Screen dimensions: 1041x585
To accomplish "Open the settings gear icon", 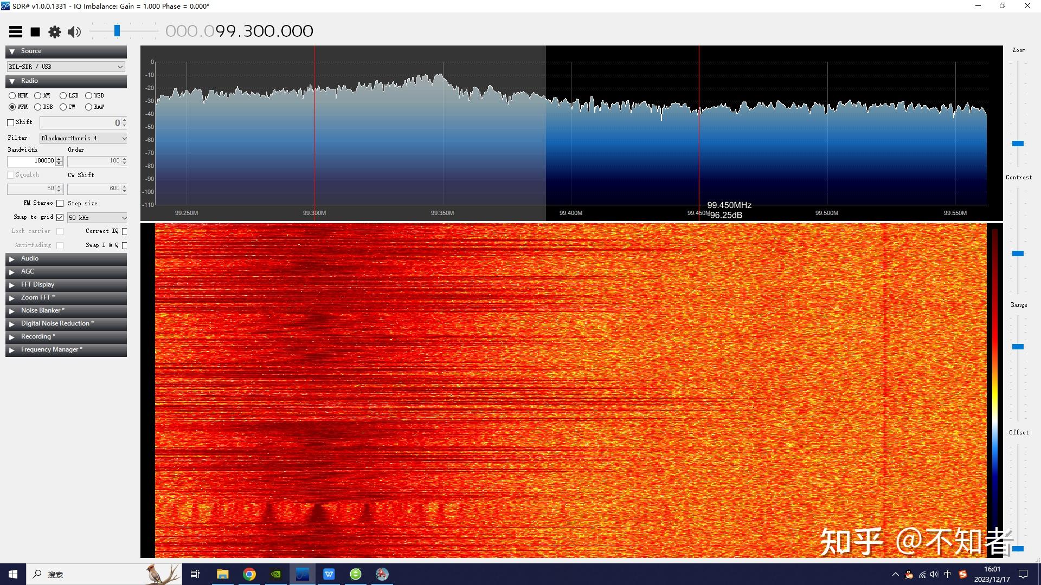I will (x=55, y=32).
